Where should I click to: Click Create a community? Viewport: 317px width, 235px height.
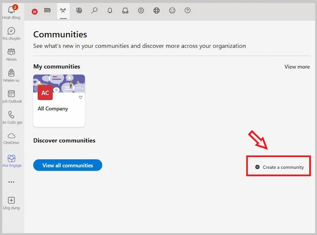click(x=279, y=167)
